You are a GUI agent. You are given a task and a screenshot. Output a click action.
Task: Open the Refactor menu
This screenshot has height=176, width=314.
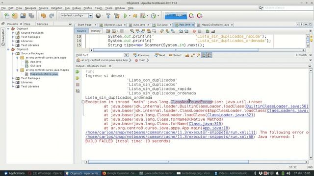coord(56,8)
